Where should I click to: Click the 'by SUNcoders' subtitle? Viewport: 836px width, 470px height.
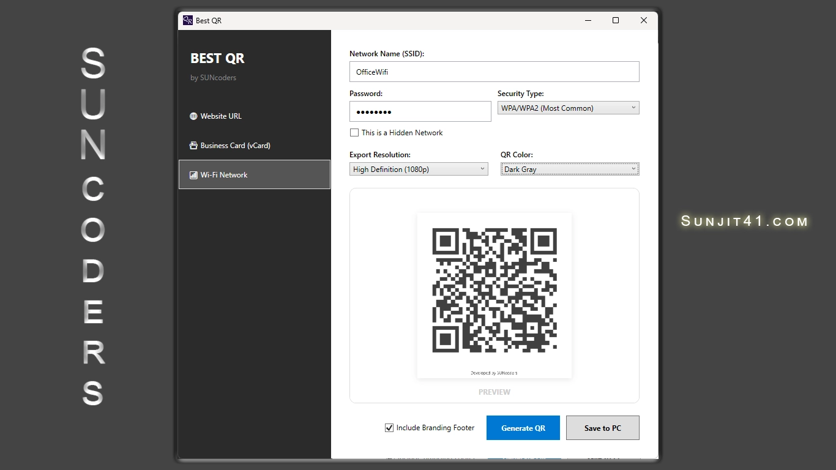[213, 78]
